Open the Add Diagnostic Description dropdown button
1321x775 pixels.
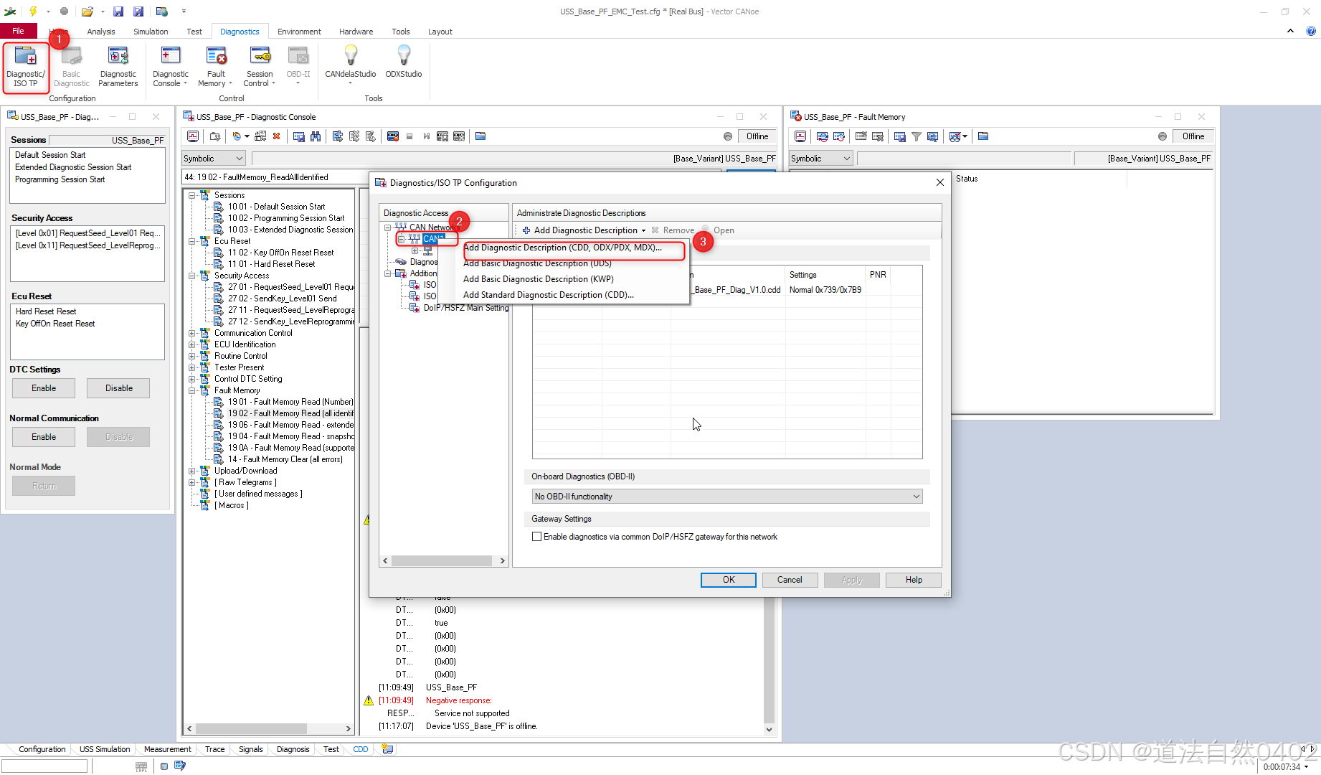tap(584, 230)
